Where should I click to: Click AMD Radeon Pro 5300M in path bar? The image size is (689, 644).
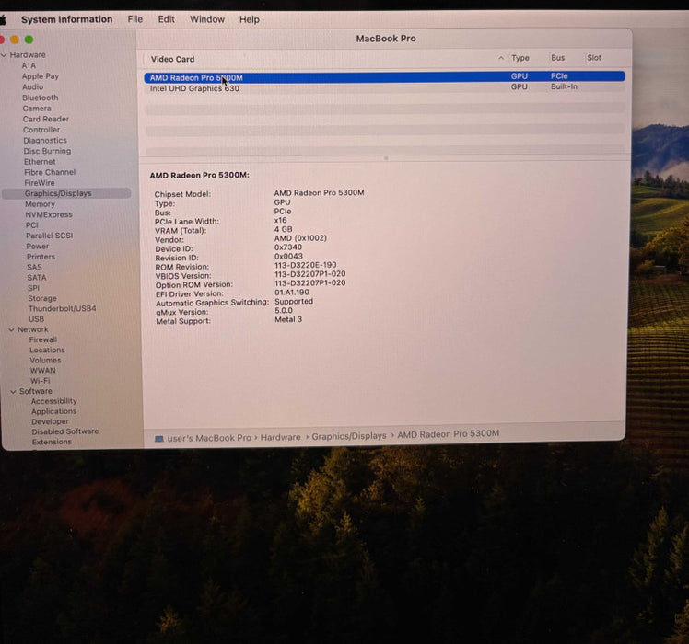click(449, 434)
